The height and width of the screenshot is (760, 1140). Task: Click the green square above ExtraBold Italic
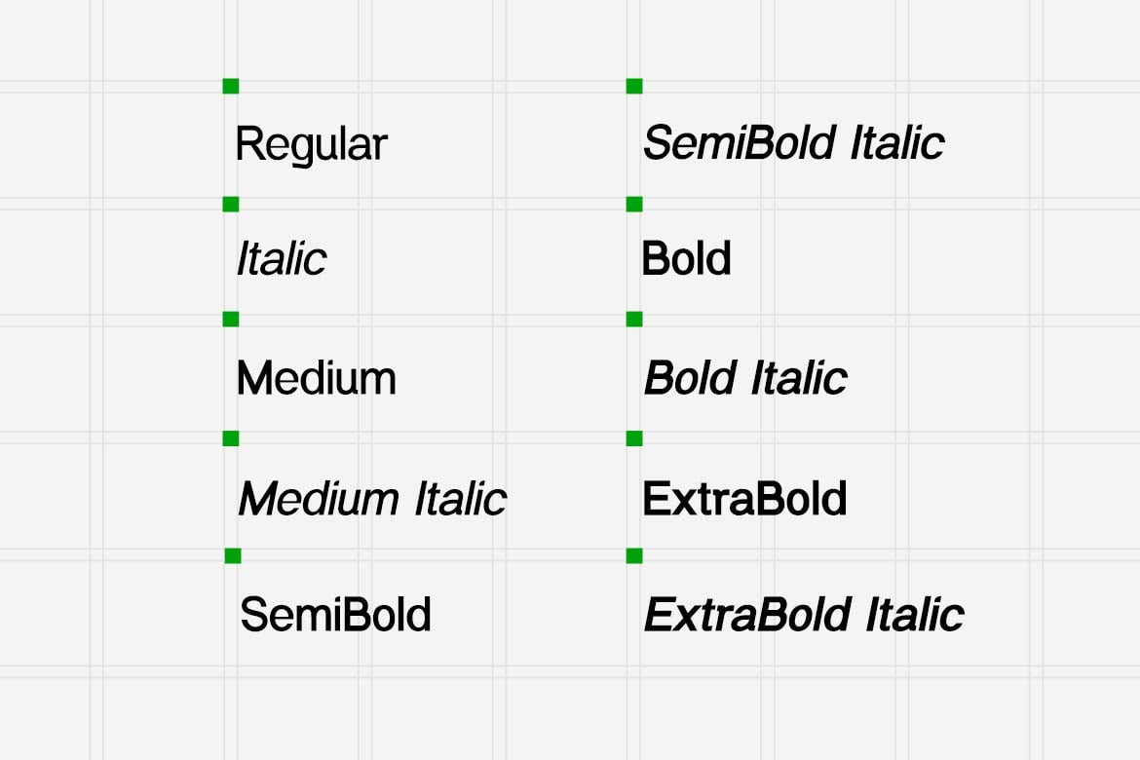click(x=634, y=556)
